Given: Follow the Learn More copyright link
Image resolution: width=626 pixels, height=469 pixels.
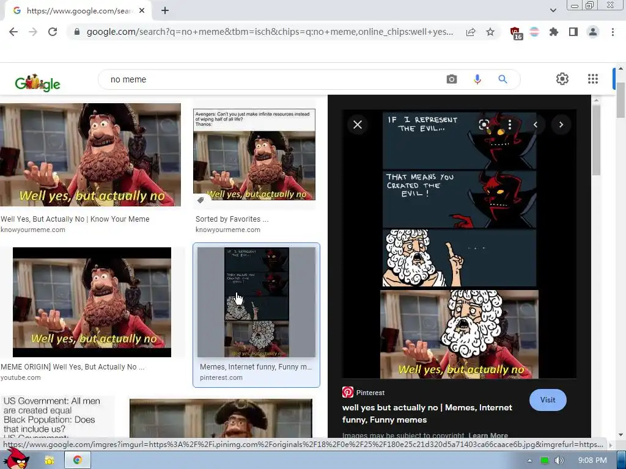Looking at the screenshot, I should [x=488, y=435].
